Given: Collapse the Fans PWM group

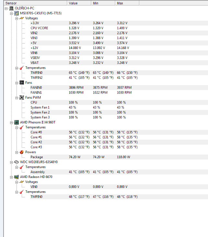Looking at the screenshot, I should point(17,98).
